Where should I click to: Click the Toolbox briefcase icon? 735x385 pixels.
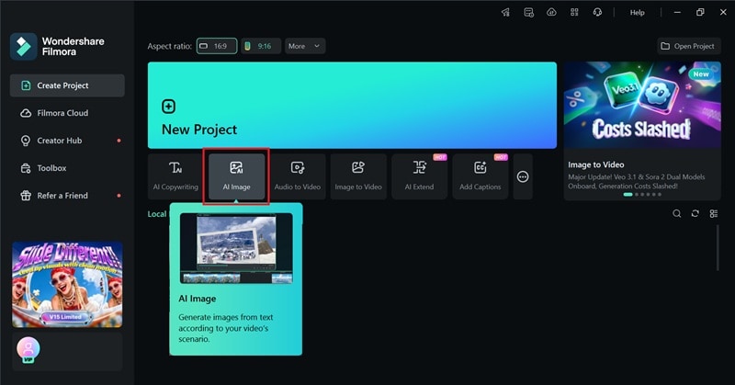[26, 168]
